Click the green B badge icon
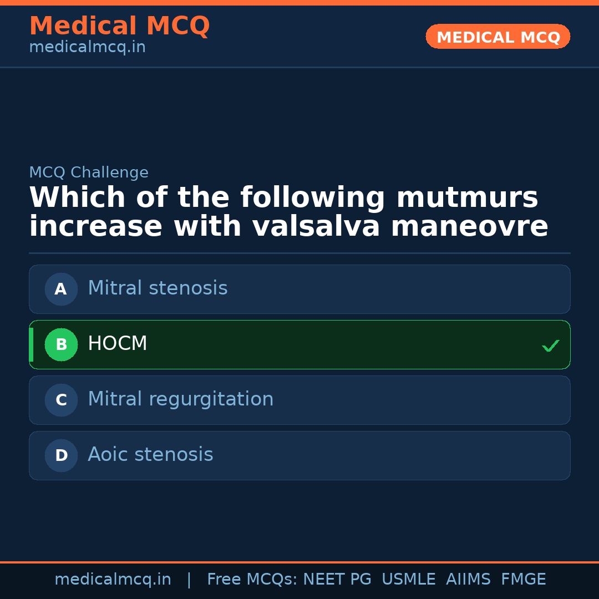The width and height of the screenshot is (599, 599). 61,344
